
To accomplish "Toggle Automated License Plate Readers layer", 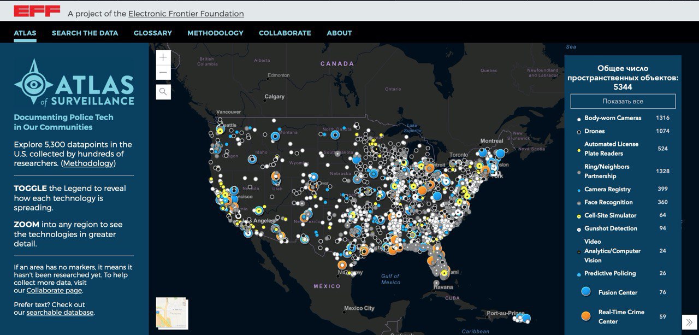I will click(x=611, y=149).
